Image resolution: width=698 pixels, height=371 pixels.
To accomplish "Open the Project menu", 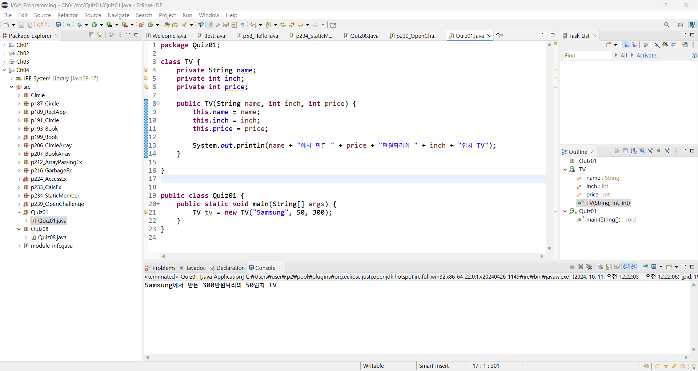I will 167,15.
